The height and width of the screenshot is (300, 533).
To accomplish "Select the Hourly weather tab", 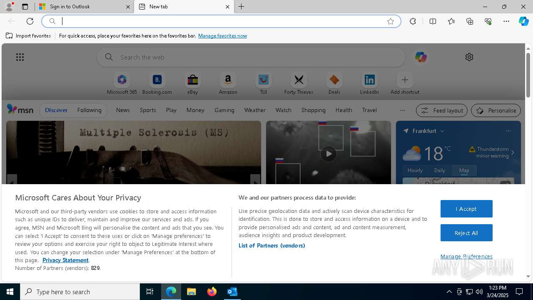I will pyautogui.click(x=415, y=170).
